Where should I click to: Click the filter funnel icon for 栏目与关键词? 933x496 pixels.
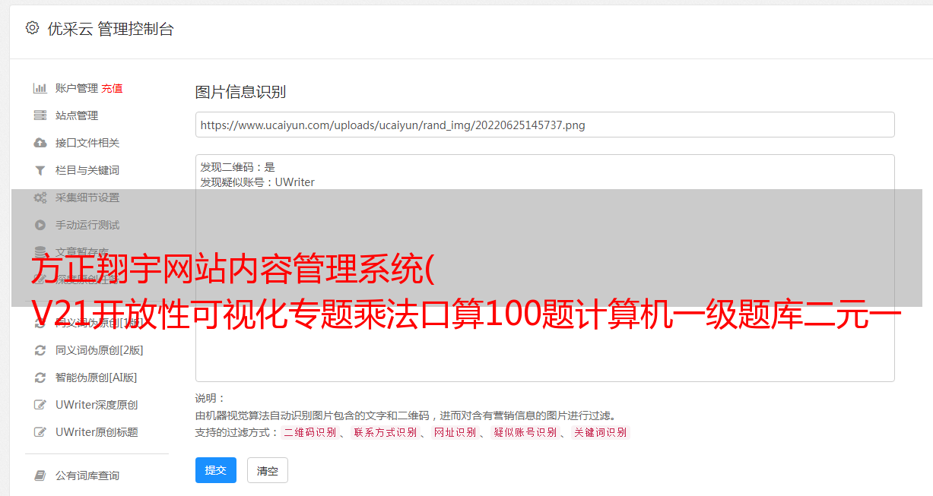point(40,170)
